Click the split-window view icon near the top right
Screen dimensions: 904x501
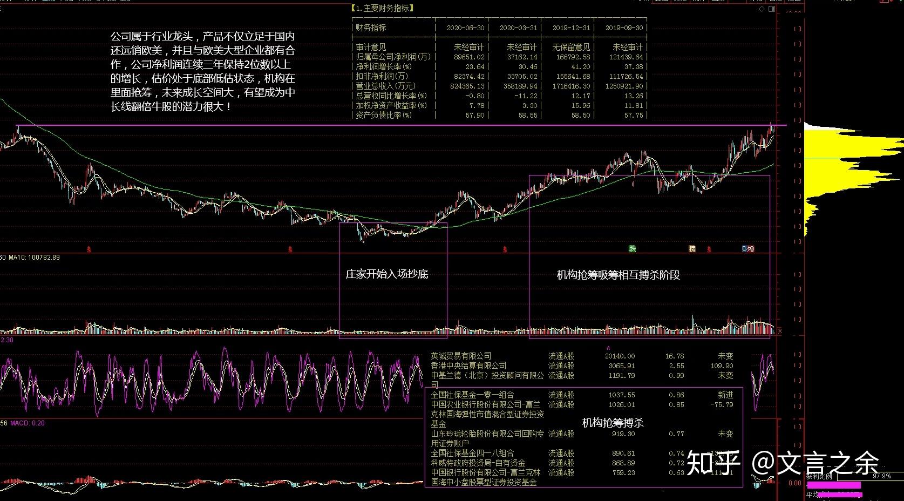(773, 9)
